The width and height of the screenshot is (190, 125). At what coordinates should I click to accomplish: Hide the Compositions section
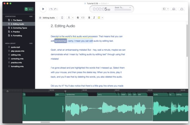(31, 16)
